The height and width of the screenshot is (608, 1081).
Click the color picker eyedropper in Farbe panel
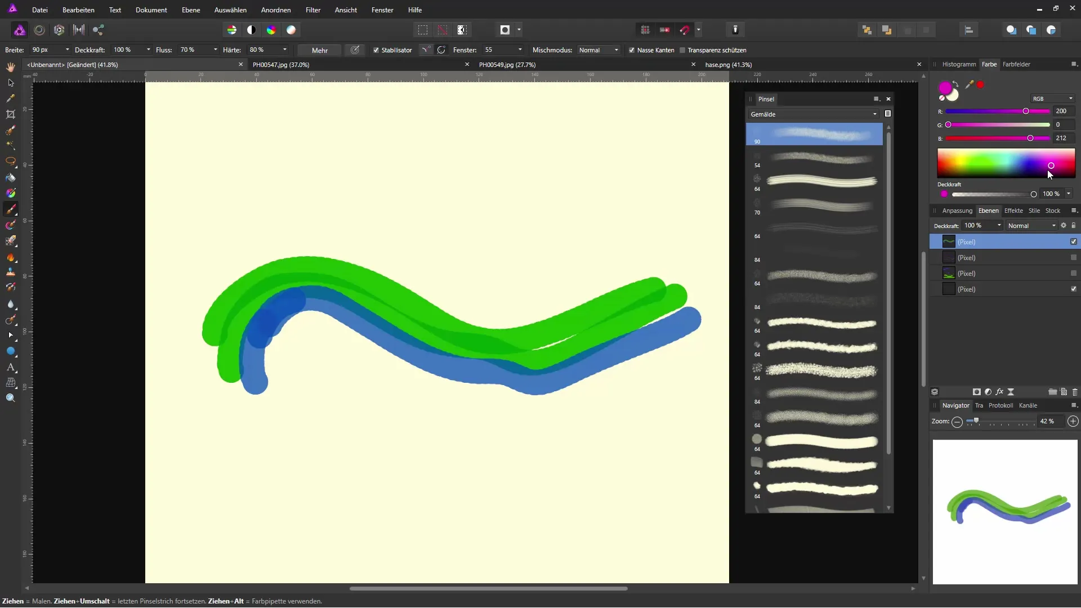pos(970,84)
